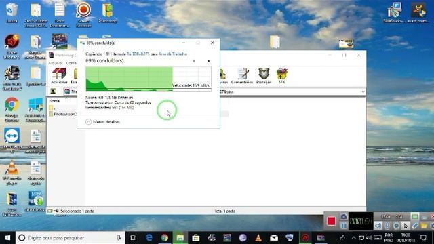
Task: Click the POR PTB2 language indicator
Action: pyautogui.click(x=389, y=238)
